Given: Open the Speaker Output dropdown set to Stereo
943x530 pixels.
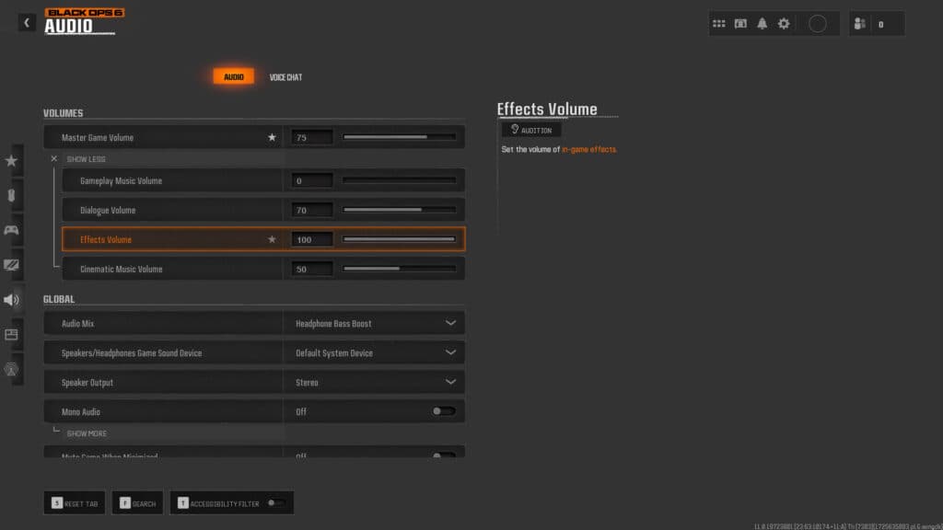Looking at the screenshot, I should [x=374, y=382].
